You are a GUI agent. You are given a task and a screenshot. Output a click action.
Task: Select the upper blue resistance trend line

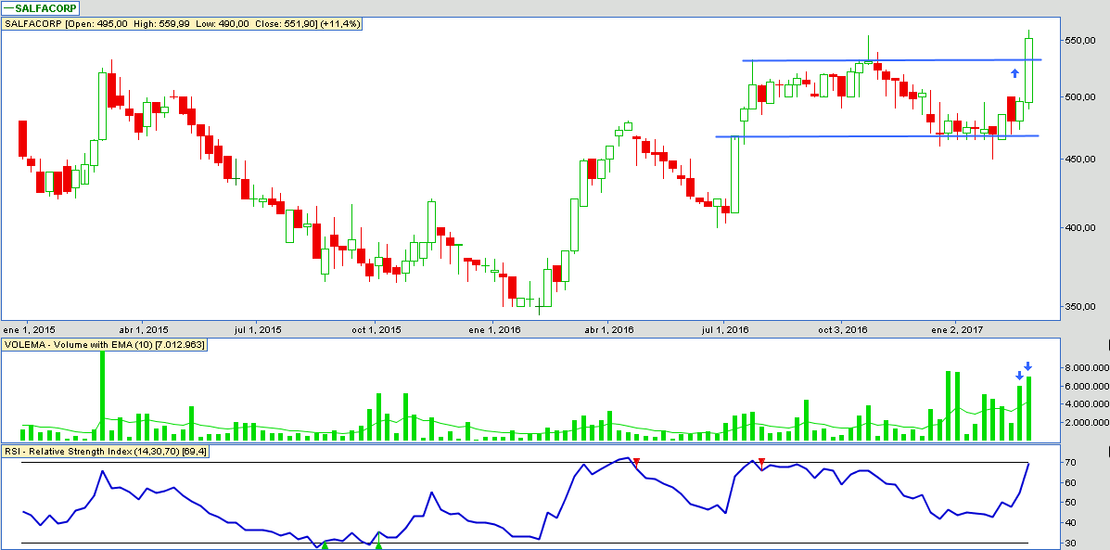point(891,60)
